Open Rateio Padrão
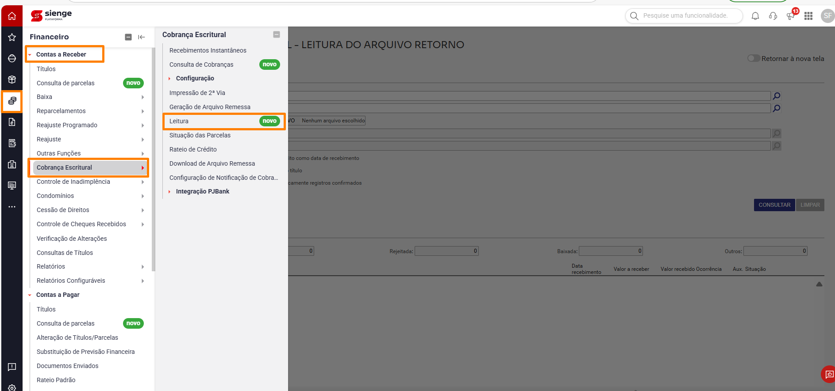The height and width of the screenshot is (391, 835). pos(56,380)
